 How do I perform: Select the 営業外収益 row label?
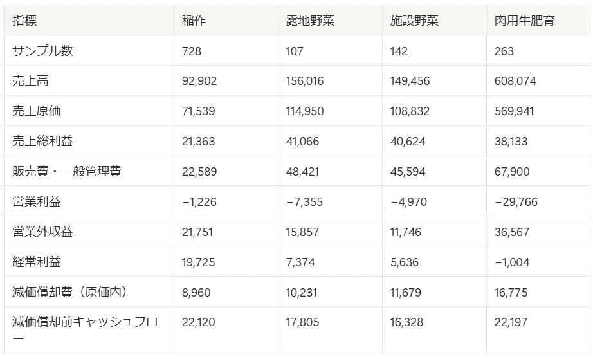[x=42, y=232]
